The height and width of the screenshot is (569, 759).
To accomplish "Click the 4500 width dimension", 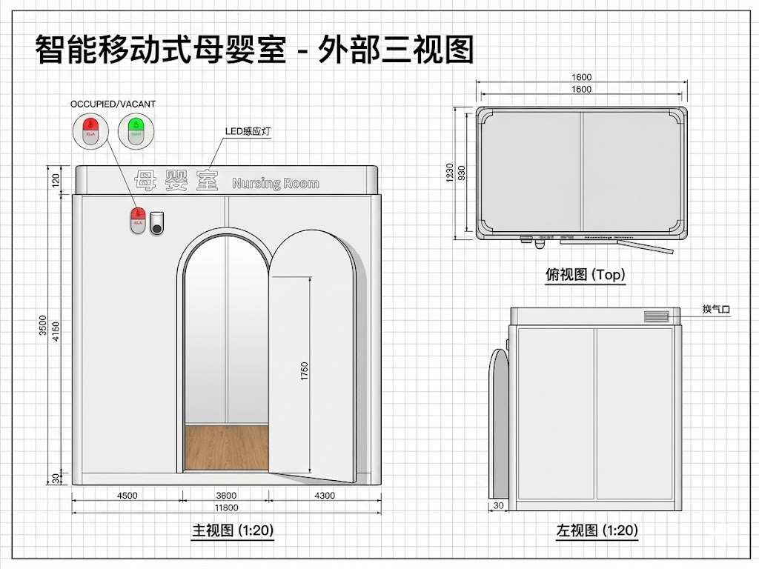I will click(x=127, y=496).
